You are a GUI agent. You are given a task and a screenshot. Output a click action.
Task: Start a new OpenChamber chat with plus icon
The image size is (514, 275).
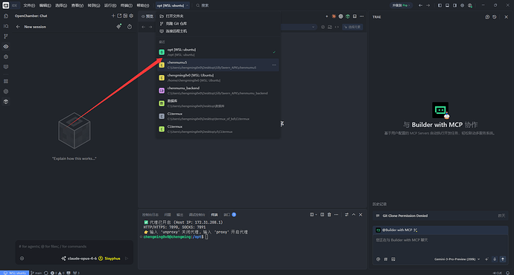click(x=113, y=16)
